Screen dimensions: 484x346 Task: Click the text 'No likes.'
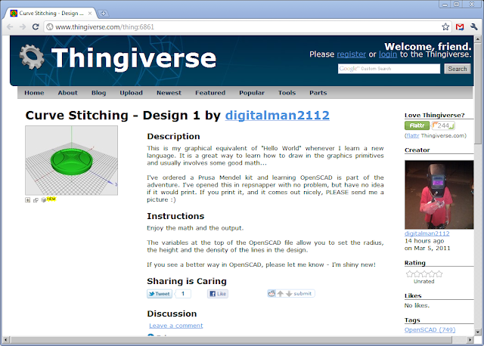pyautogui.click(x=417, y=306)
